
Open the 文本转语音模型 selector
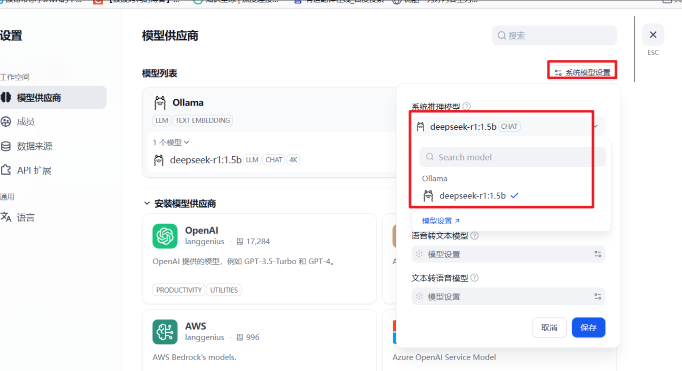(x=508, y=296)
